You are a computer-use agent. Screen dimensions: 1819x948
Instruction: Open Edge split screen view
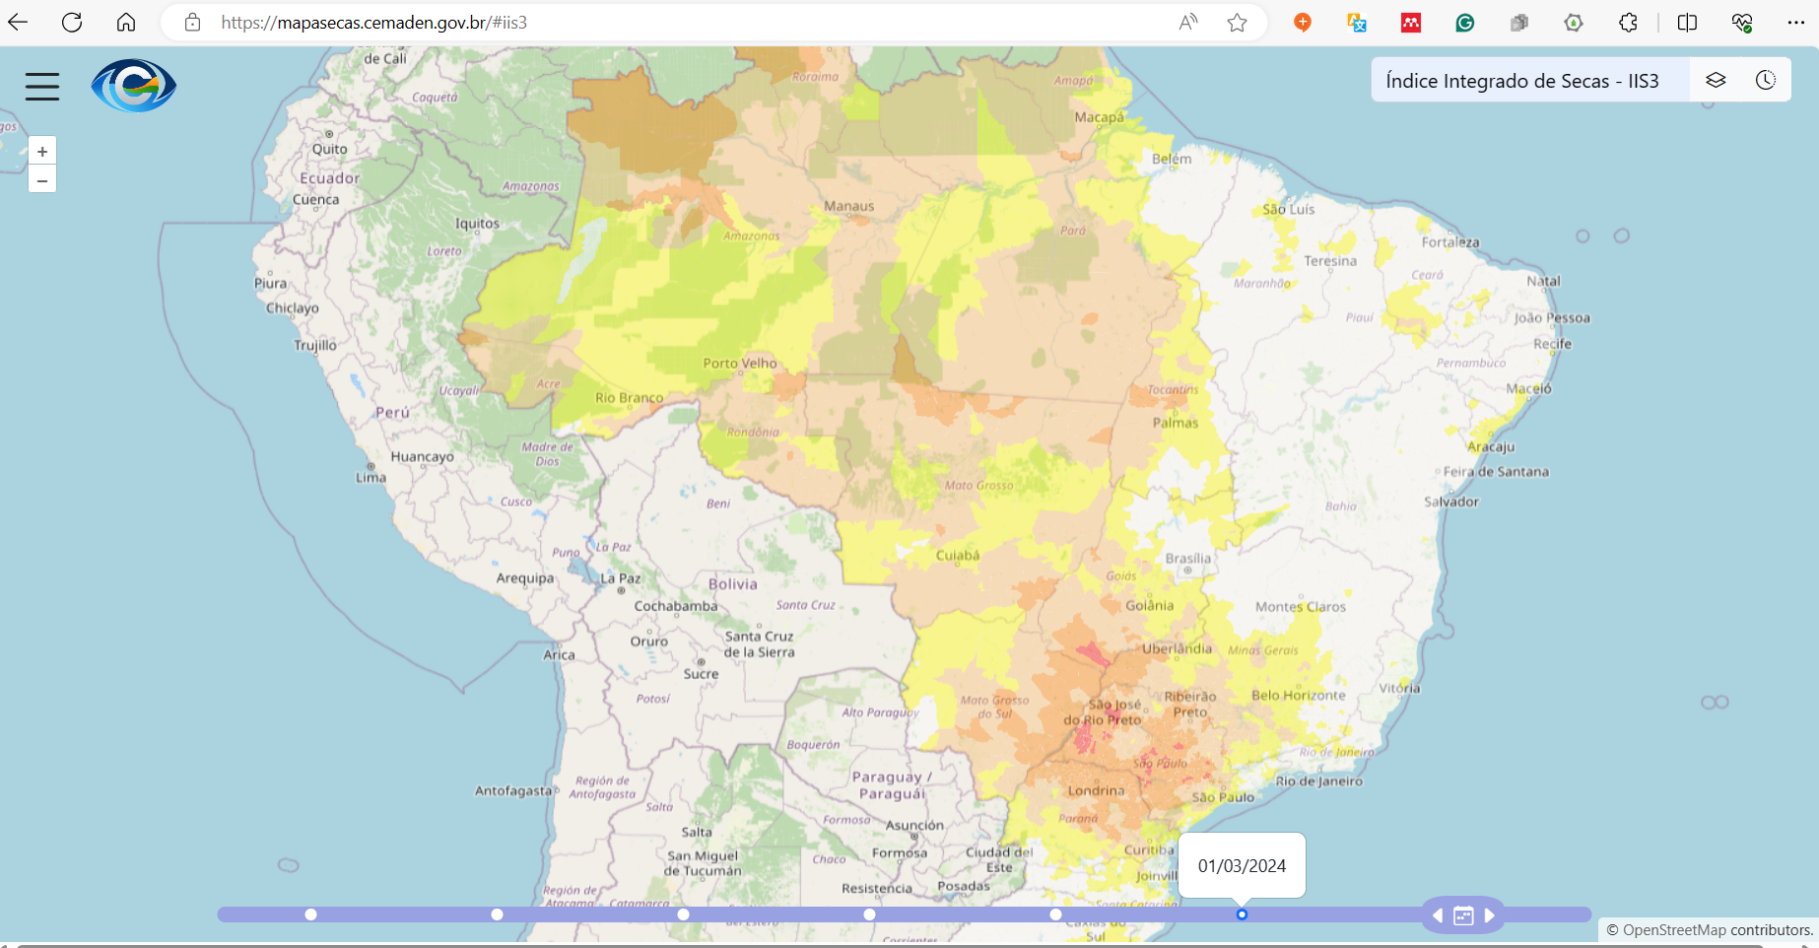point(1687,23)
